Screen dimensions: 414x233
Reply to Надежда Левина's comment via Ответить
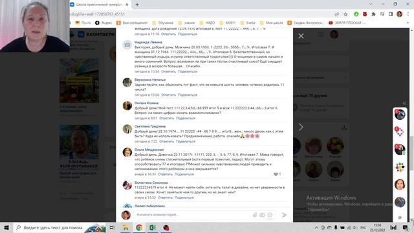coord(168,72)
